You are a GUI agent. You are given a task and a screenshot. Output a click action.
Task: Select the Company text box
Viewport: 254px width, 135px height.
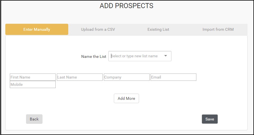(127, 77)
